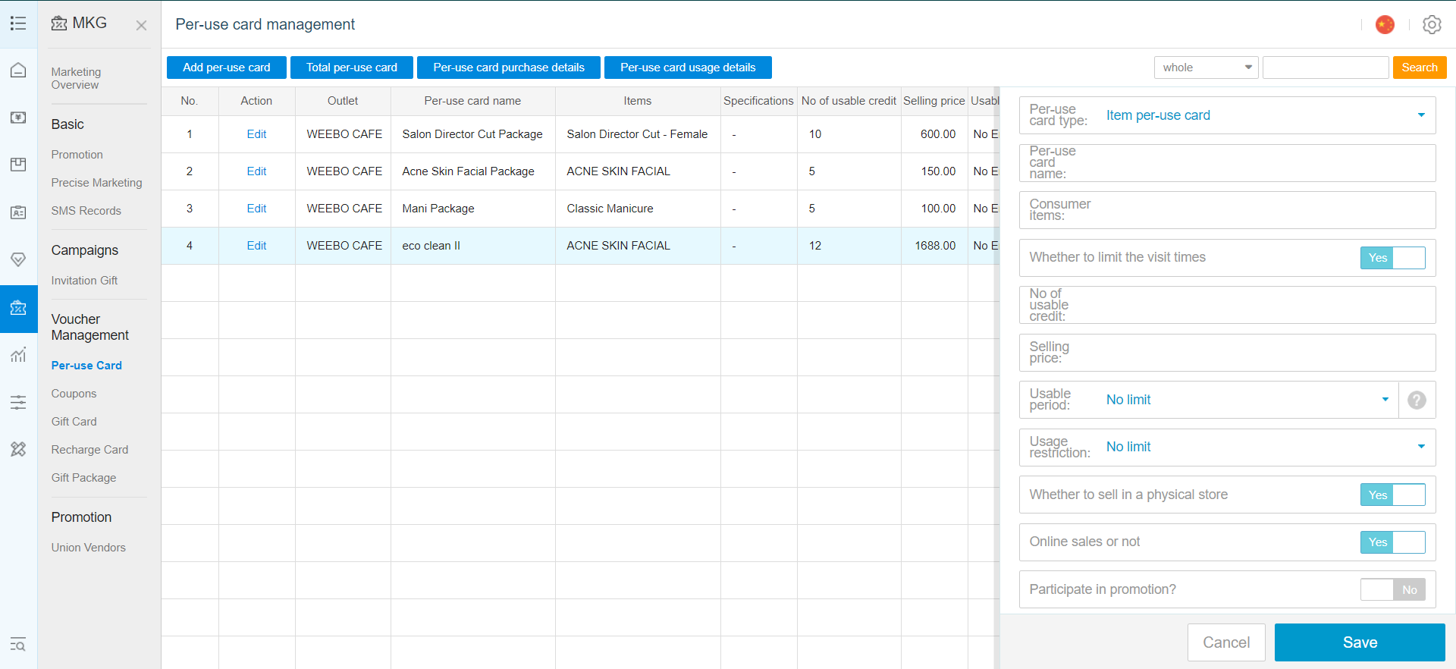Select the 1688.00 selling price cell
The height and width of the screenshot is (669, 1456).
click(x=934, y=246)
